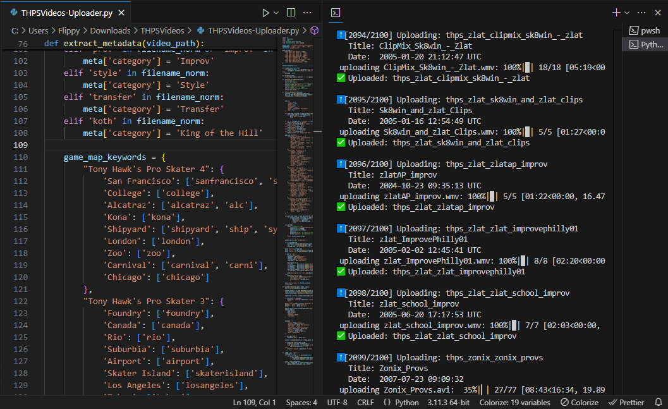Click green checkmark for thps_zlat_zlat_school_improv
Viewport: 668px width, 409px height.
point(341,336)
